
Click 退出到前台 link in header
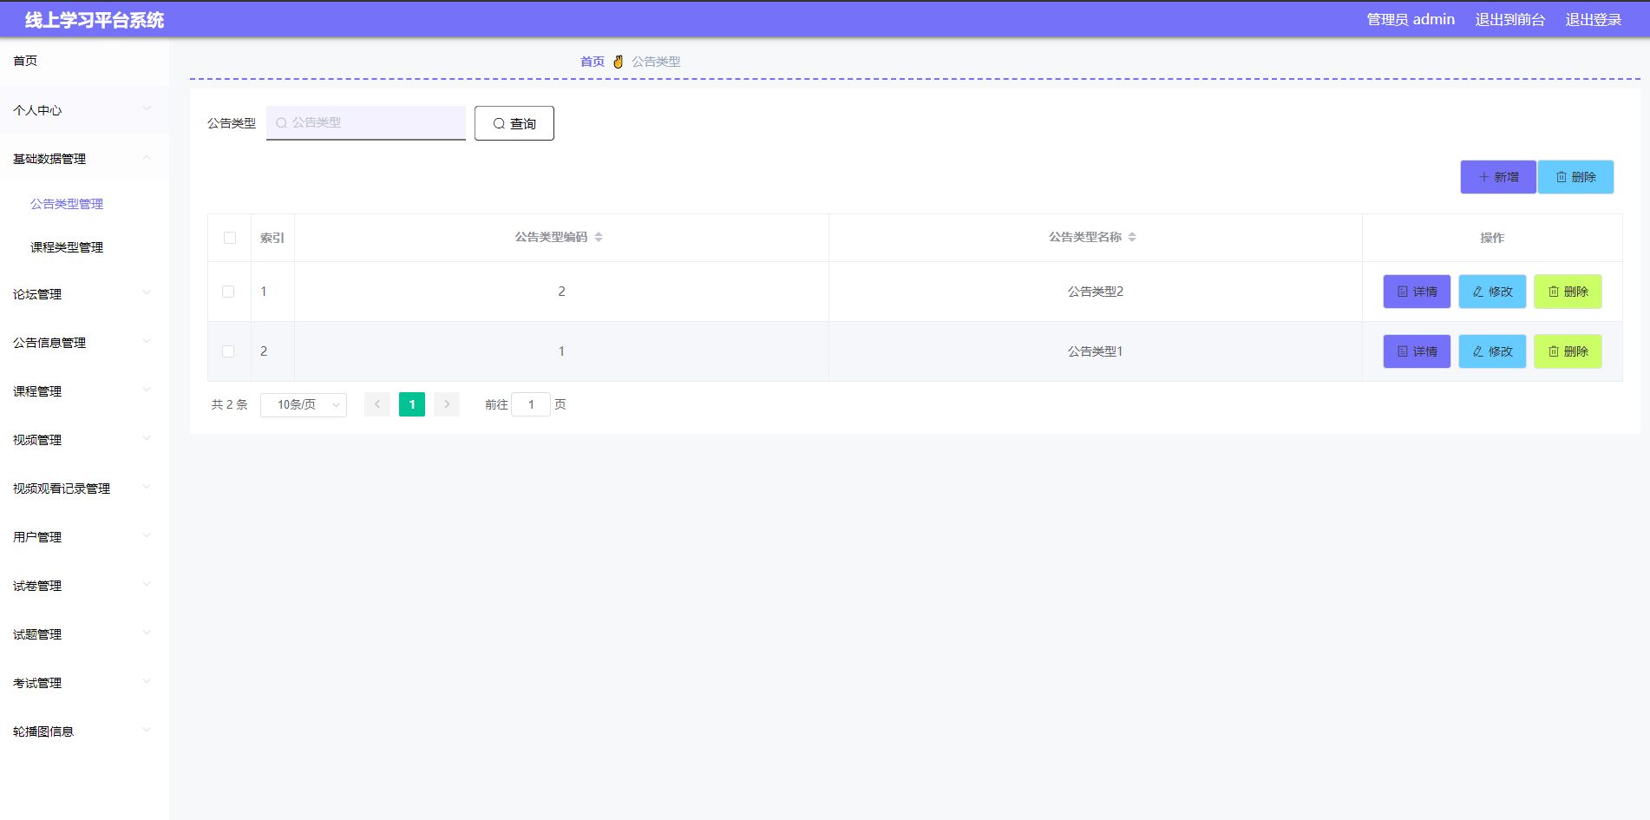1510,19
